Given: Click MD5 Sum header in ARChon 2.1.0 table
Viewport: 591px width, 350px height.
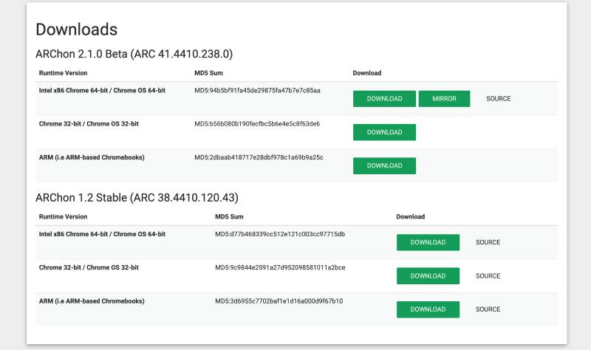Looking at the screenshot, I should click(208, 73).
